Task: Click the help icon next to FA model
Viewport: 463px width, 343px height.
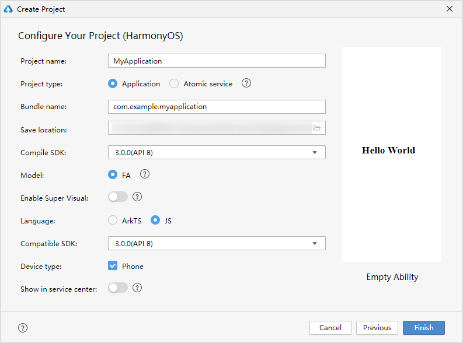Action: point(145,174)
